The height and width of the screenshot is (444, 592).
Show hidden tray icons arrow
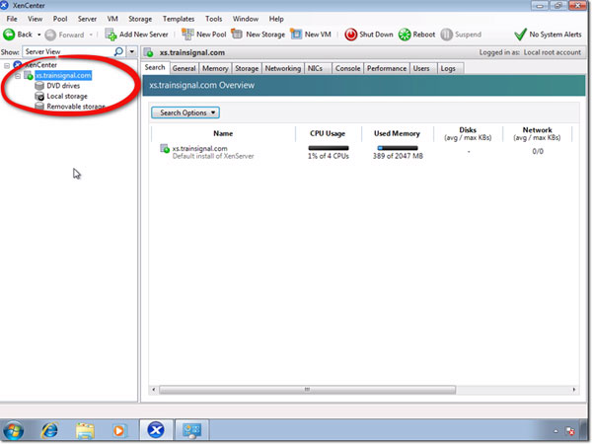pyautogui.click(x=555, y=431)
